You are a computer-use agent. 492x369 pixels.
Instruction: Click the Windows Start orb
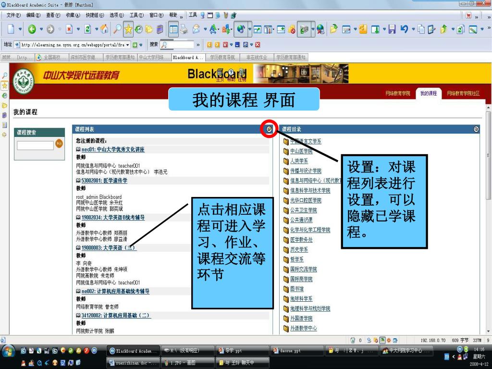9,351
